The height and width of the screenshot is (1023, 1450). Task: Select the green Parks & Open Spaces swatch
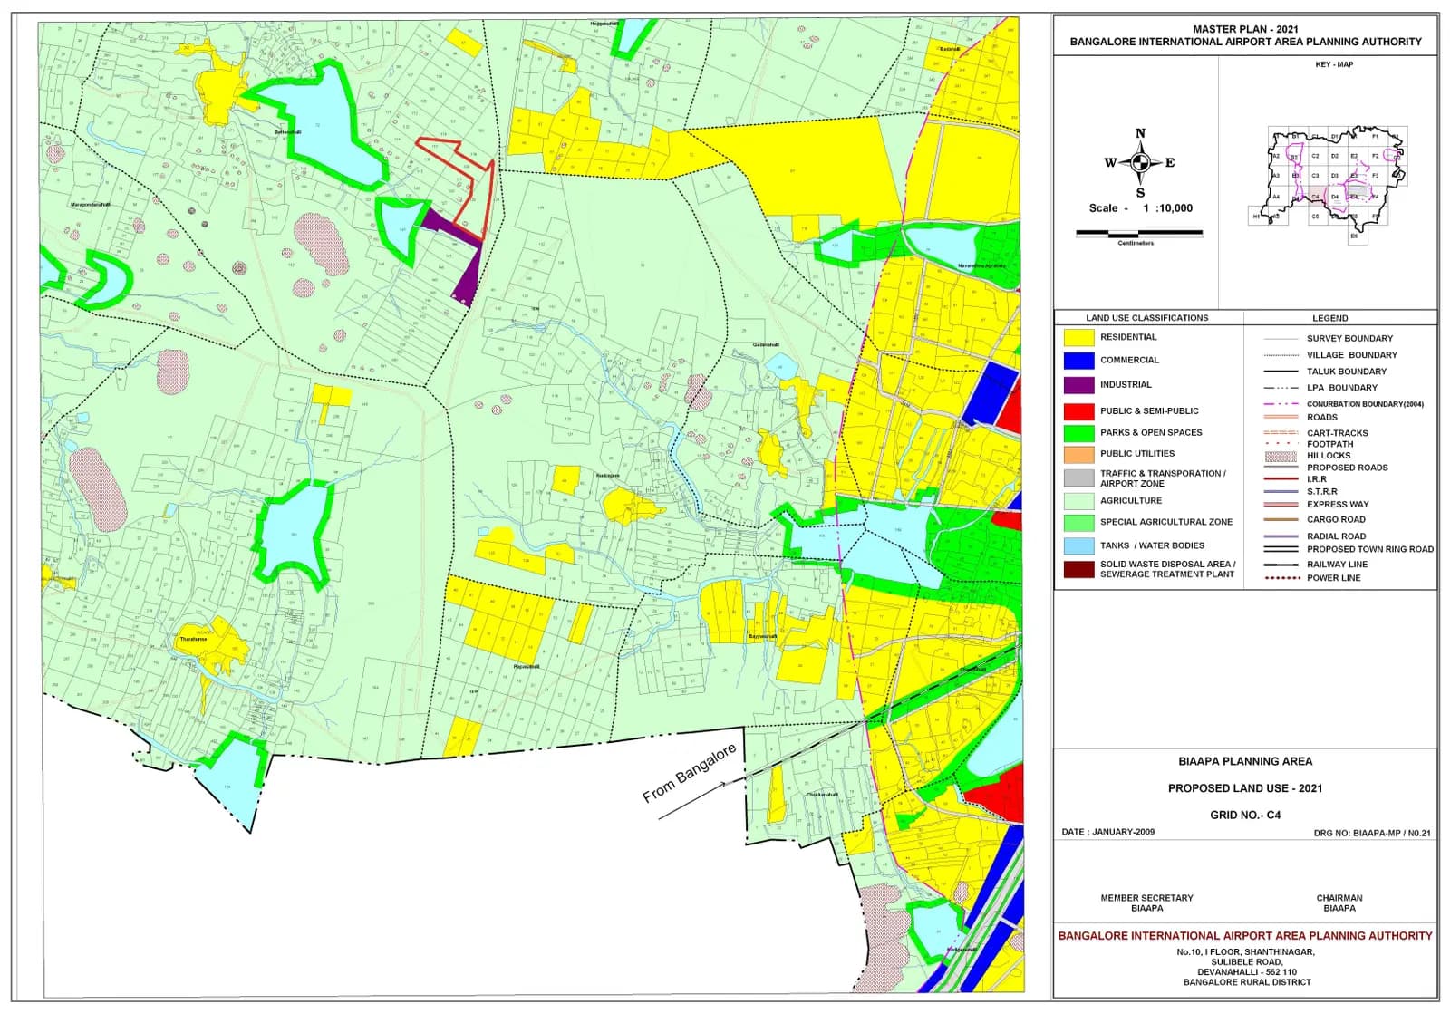[1078, 433]
